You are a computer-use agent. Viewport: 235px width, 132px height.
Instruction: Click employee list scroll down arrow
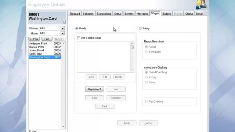point(63,127)
